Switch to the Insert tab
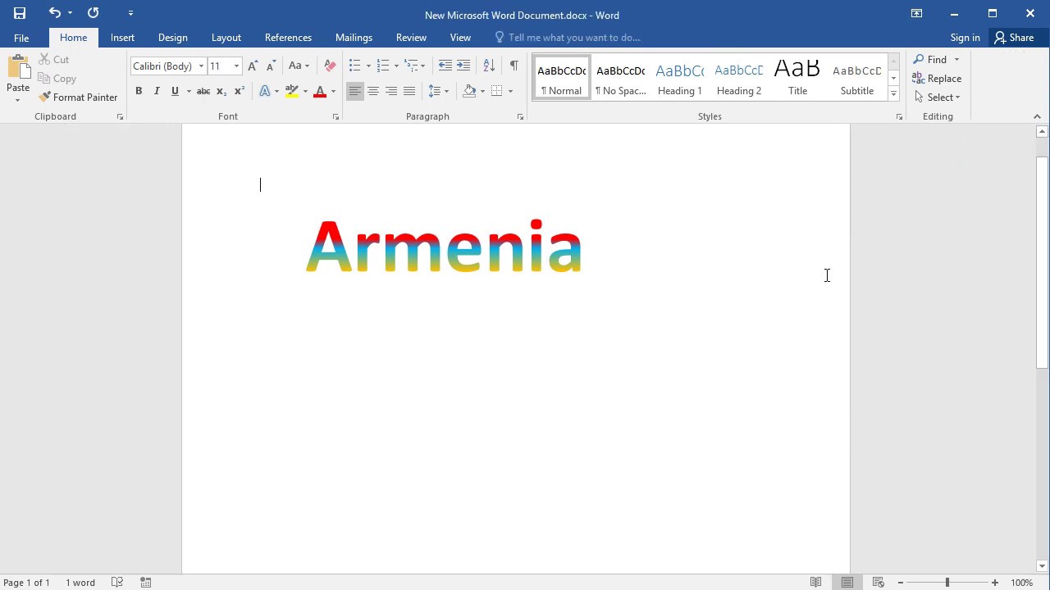This screenshot has width=1050, height=590. click(123, 38)
